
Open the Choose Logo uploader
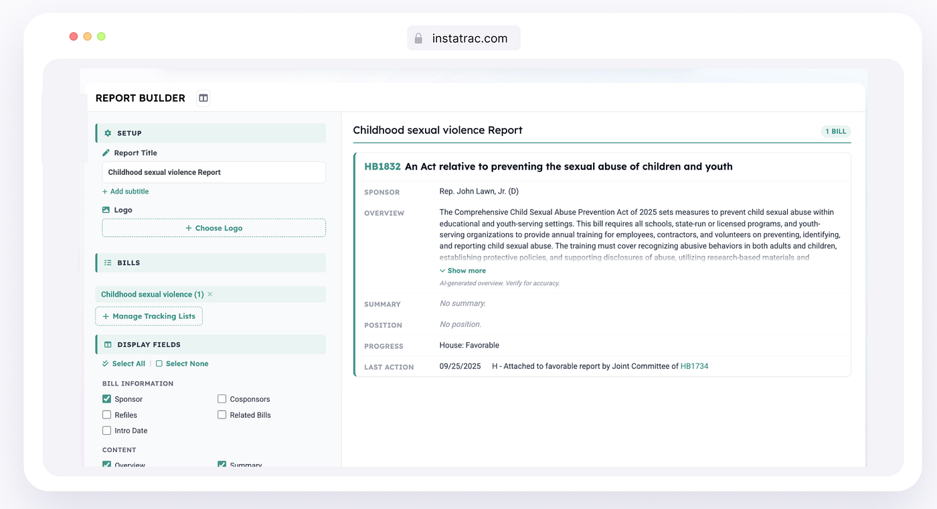(214, 228)
